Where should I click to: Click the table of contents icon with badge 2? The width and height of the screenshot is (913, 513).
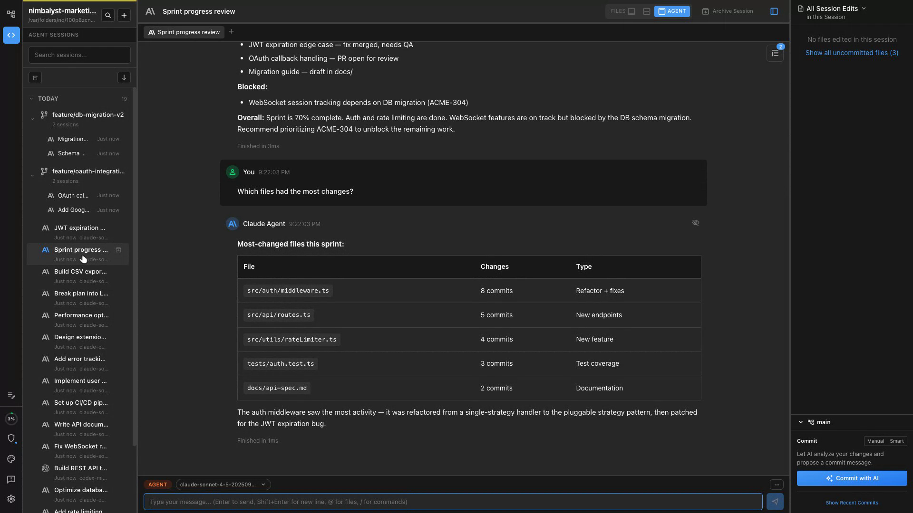pyautogui.click(x=775, y=54)
